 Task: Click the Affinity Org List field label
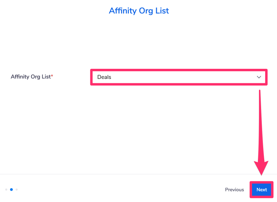[x=30, y=77]
